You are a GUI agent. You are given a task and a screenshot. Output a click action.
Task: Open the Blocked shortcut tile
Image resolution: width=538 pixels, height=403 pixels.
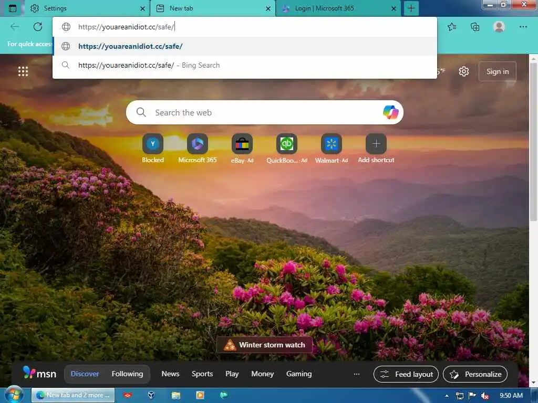click(x=153, y=149)
